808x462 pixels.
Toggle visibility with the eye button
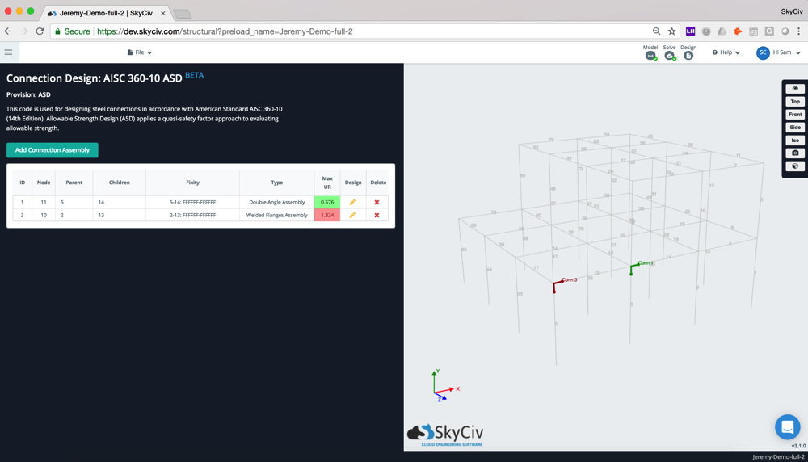point(795,89)
